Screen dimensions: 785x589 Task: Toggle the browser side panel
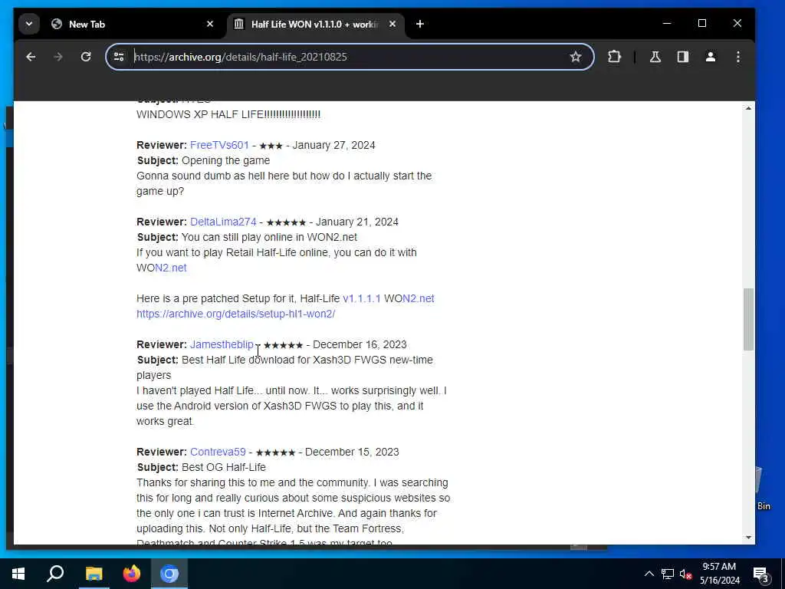click(683, 57)
